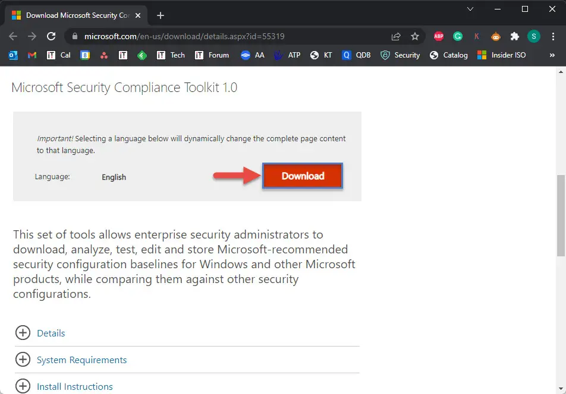566x394 pixels.
Task: Open the Forum bookmark
Action: 212,55
